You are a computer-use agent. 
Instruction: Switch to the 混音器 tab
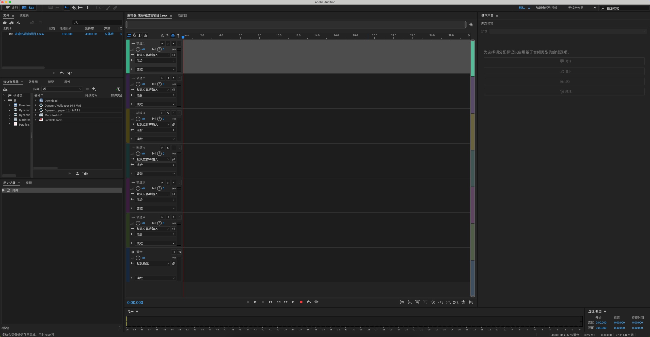point(182,15)
